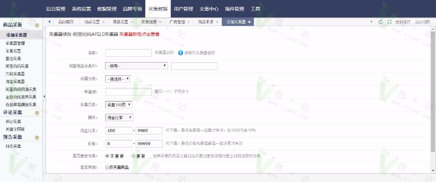Image resolution: width=436 pixels, height=182 pixels.
Task: Click the 更新缓存 link
Action: click(403, 22)
